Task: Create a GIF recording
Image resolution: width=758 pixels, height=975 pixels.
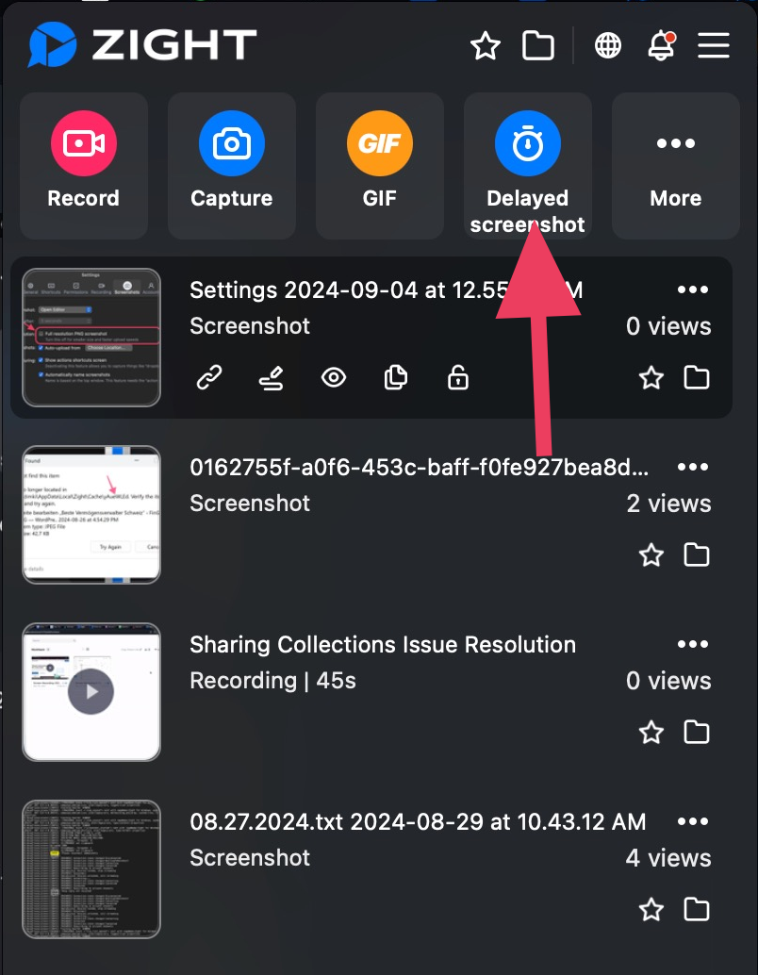Action: pos(380,165)
